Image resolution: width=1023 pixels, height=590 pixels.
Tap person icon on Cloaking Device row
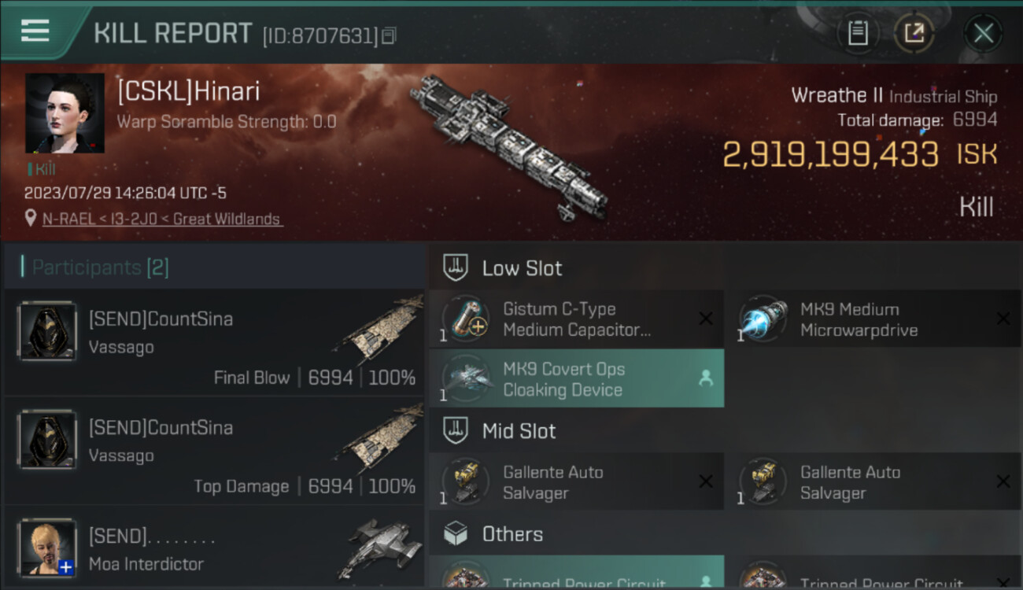point(706,378)
